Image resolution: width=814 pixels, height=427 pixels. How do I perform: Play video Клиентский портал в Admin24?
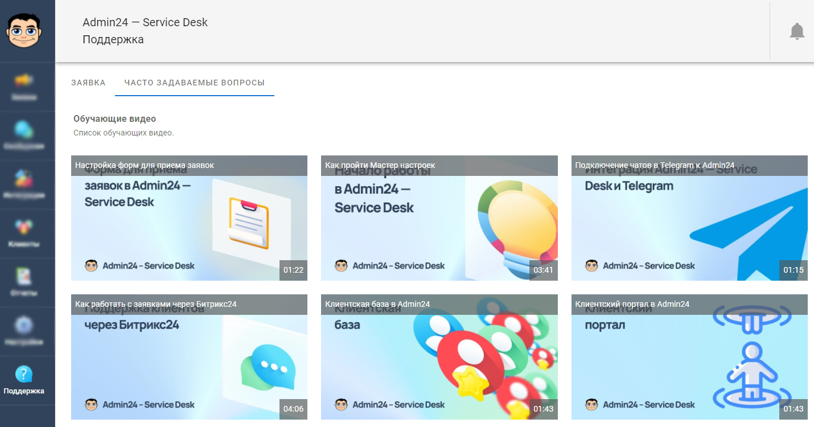[689, 357]
